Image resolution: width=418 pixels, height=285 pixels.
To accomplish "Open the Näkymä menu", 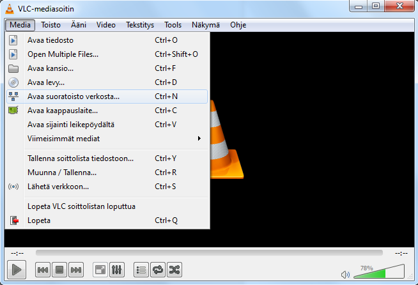I will tap(206, 25).
